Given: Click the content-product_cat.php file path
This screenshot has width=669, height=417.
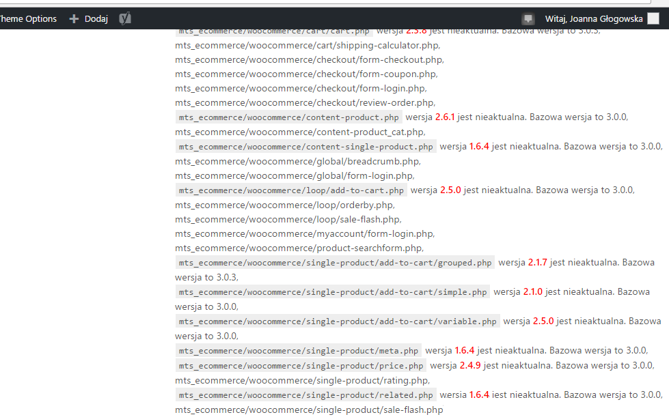Looking at the screenshot, I should pos(300,132).
